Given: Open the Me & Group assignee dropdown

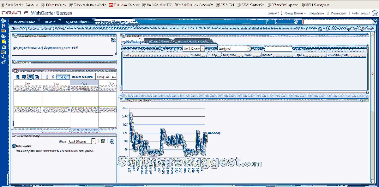Looking at the screenshot, I should click(194, 49).
